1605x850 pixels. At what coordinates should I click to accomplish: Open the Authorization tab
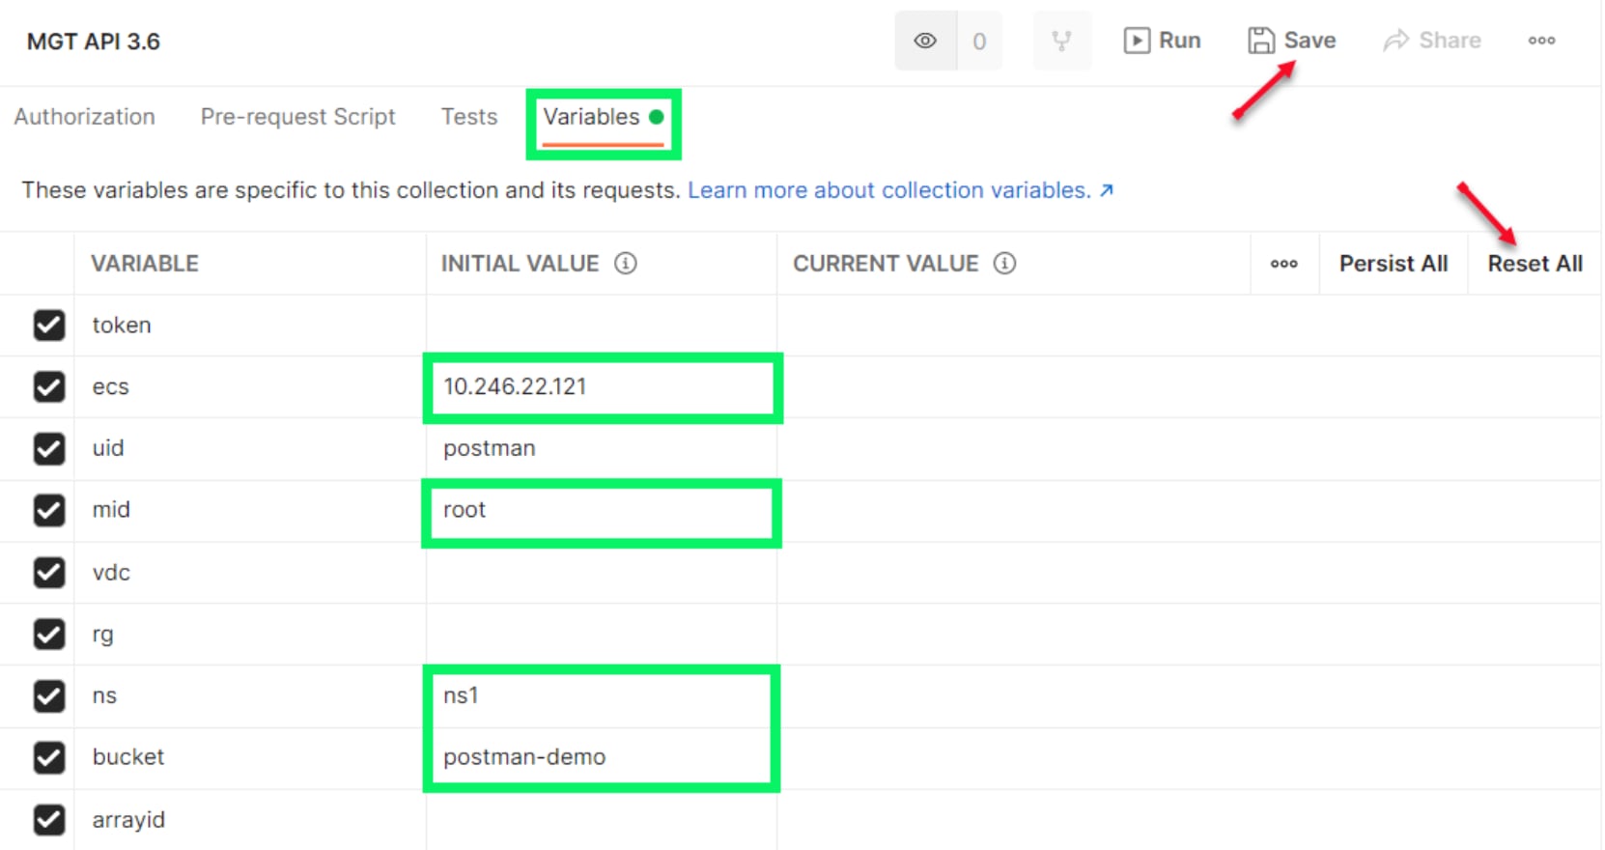click(85, 117)
